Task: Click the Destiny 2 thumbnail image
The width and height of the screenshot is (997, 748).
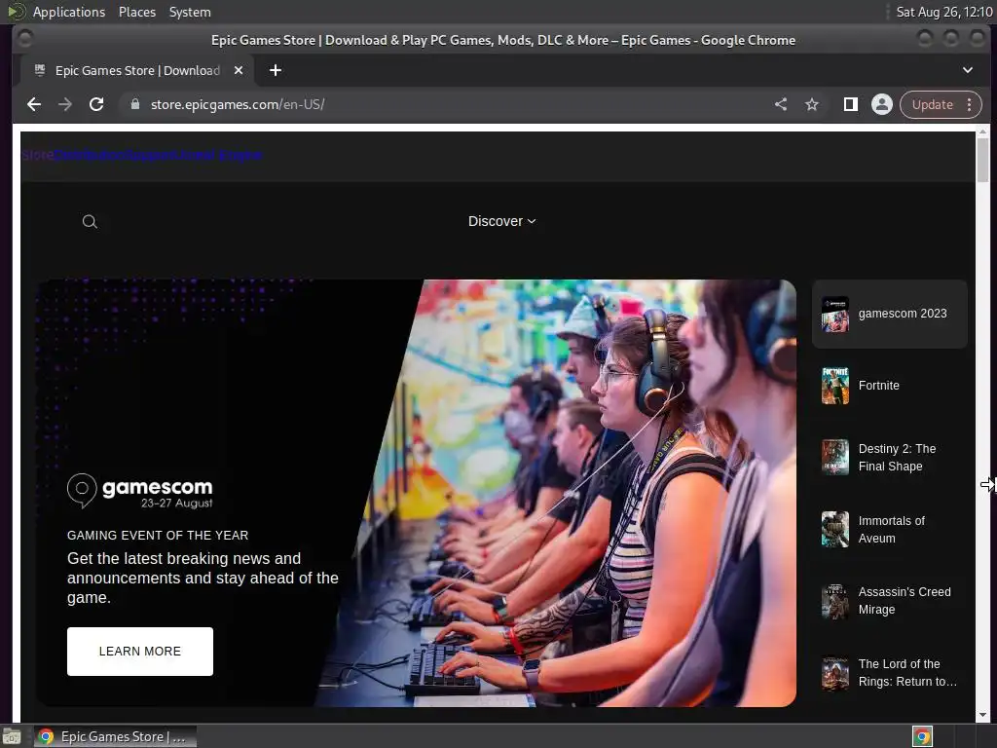Action: 834,458
